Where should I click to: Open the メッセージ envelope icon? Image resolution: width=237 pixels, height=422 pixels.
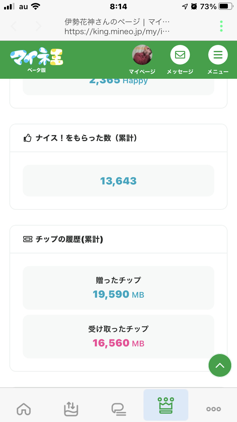coord(180,55)
